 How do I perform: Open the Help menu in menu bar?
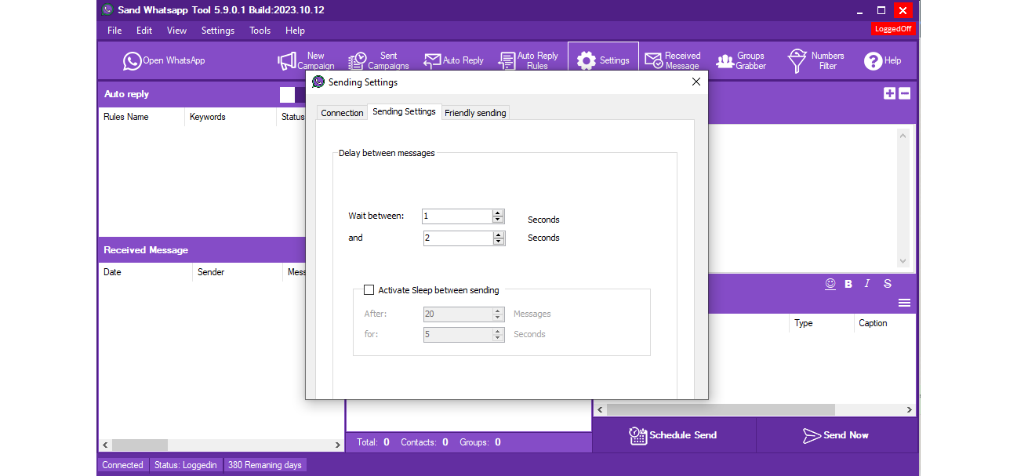295,31
